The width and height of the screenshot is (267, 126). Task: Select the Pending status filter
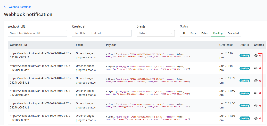pos(218,33)
